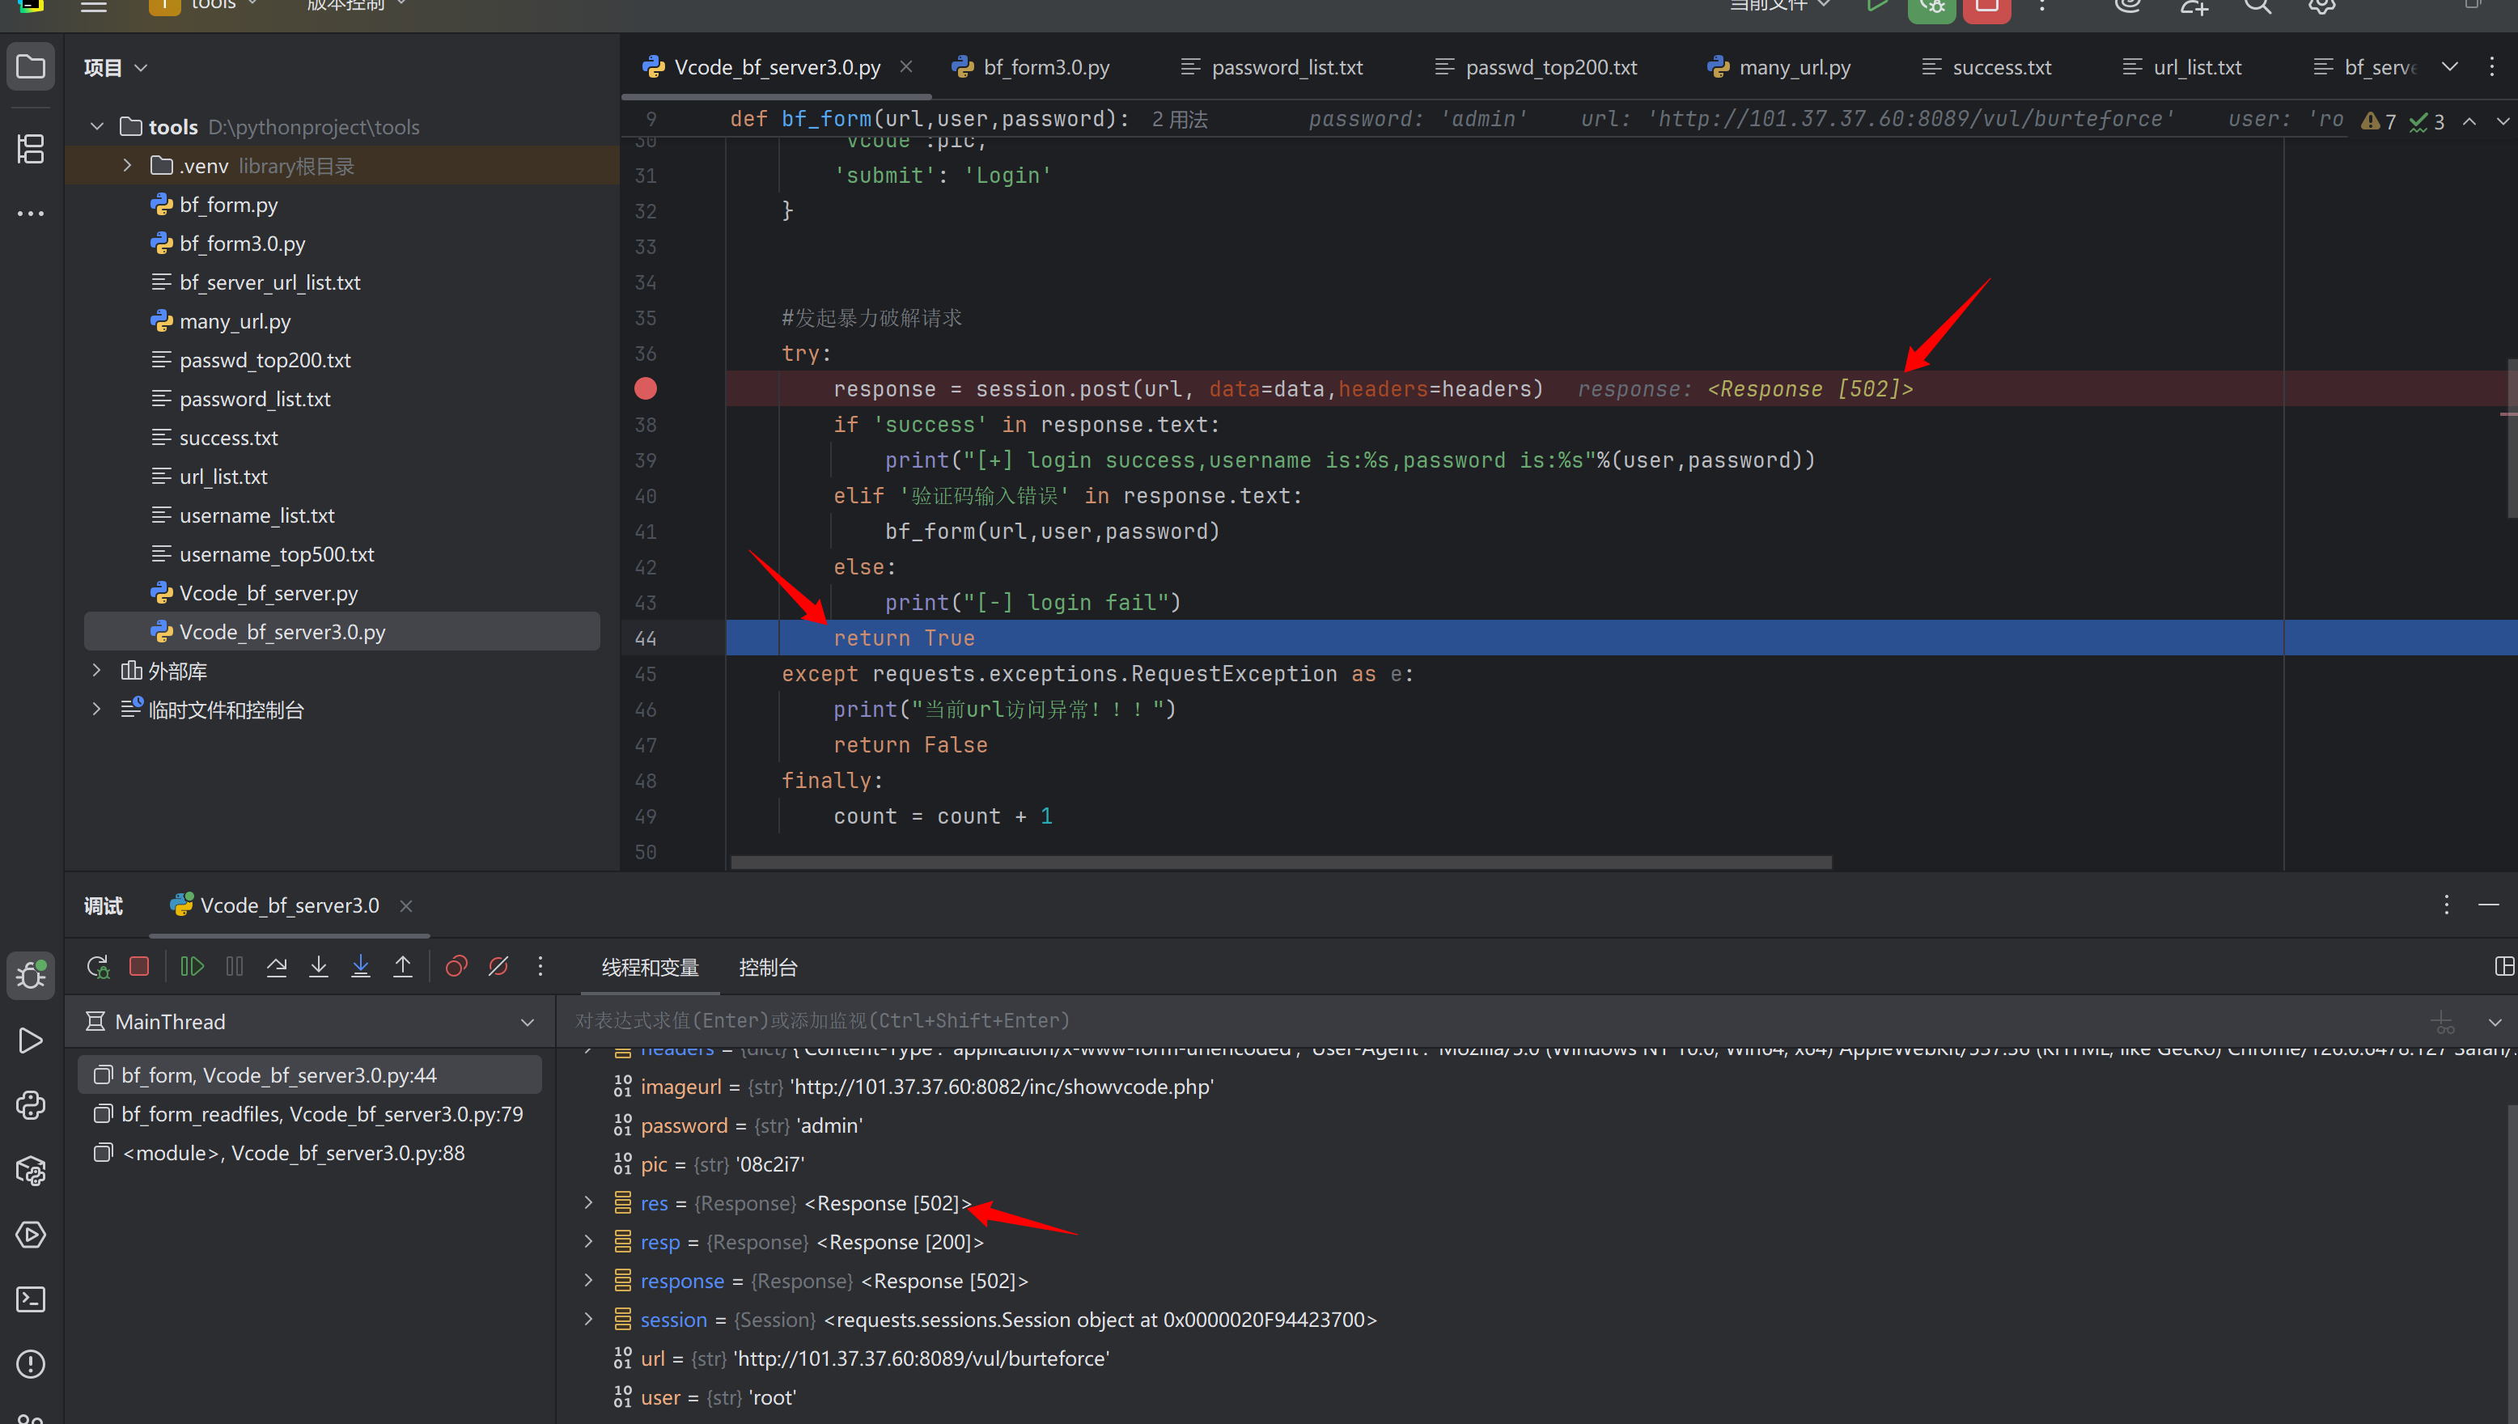Click Resume Program in debug toolbar
Screen dimensions: 2518x1424
(192, 967)
